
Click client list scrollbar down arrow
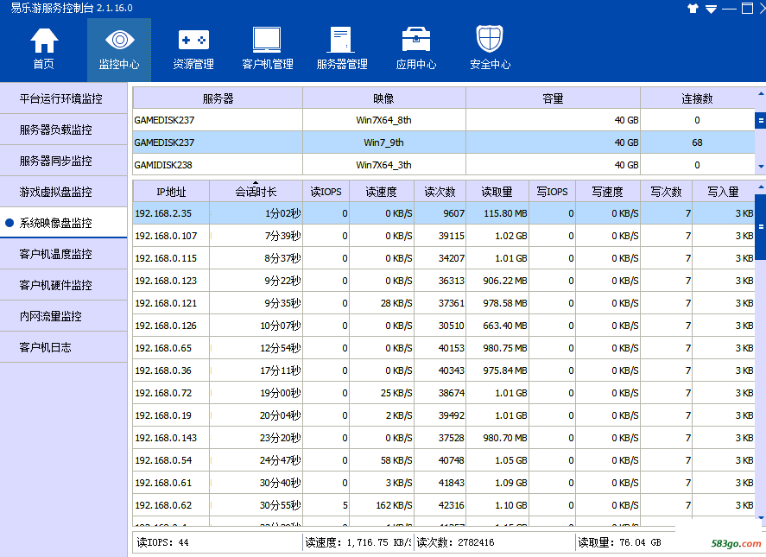click(x=761, y=517)
